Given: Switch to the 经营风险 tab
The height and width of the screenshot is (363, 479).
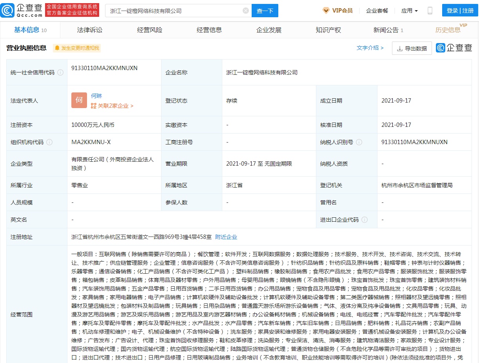Looking at the screenshot, I should 150,30.
